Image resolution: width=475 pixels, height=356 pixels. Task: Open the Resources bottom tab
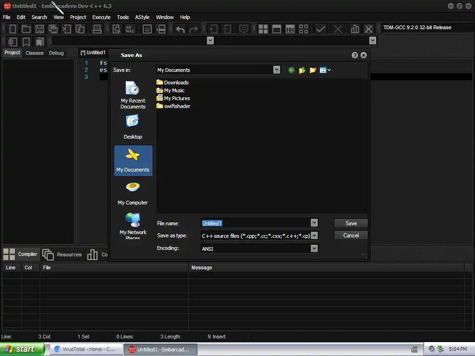tap(62, 254)
